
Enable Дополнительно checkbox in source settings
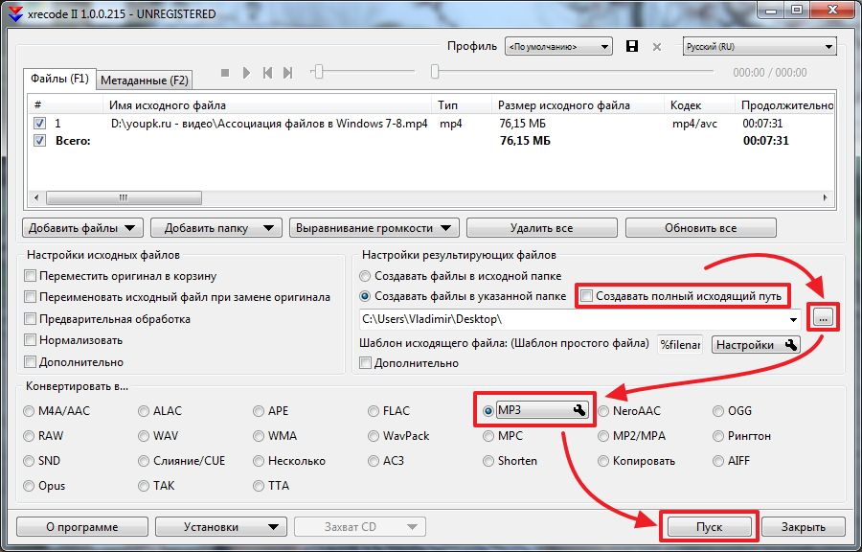[x=31, y=361]
